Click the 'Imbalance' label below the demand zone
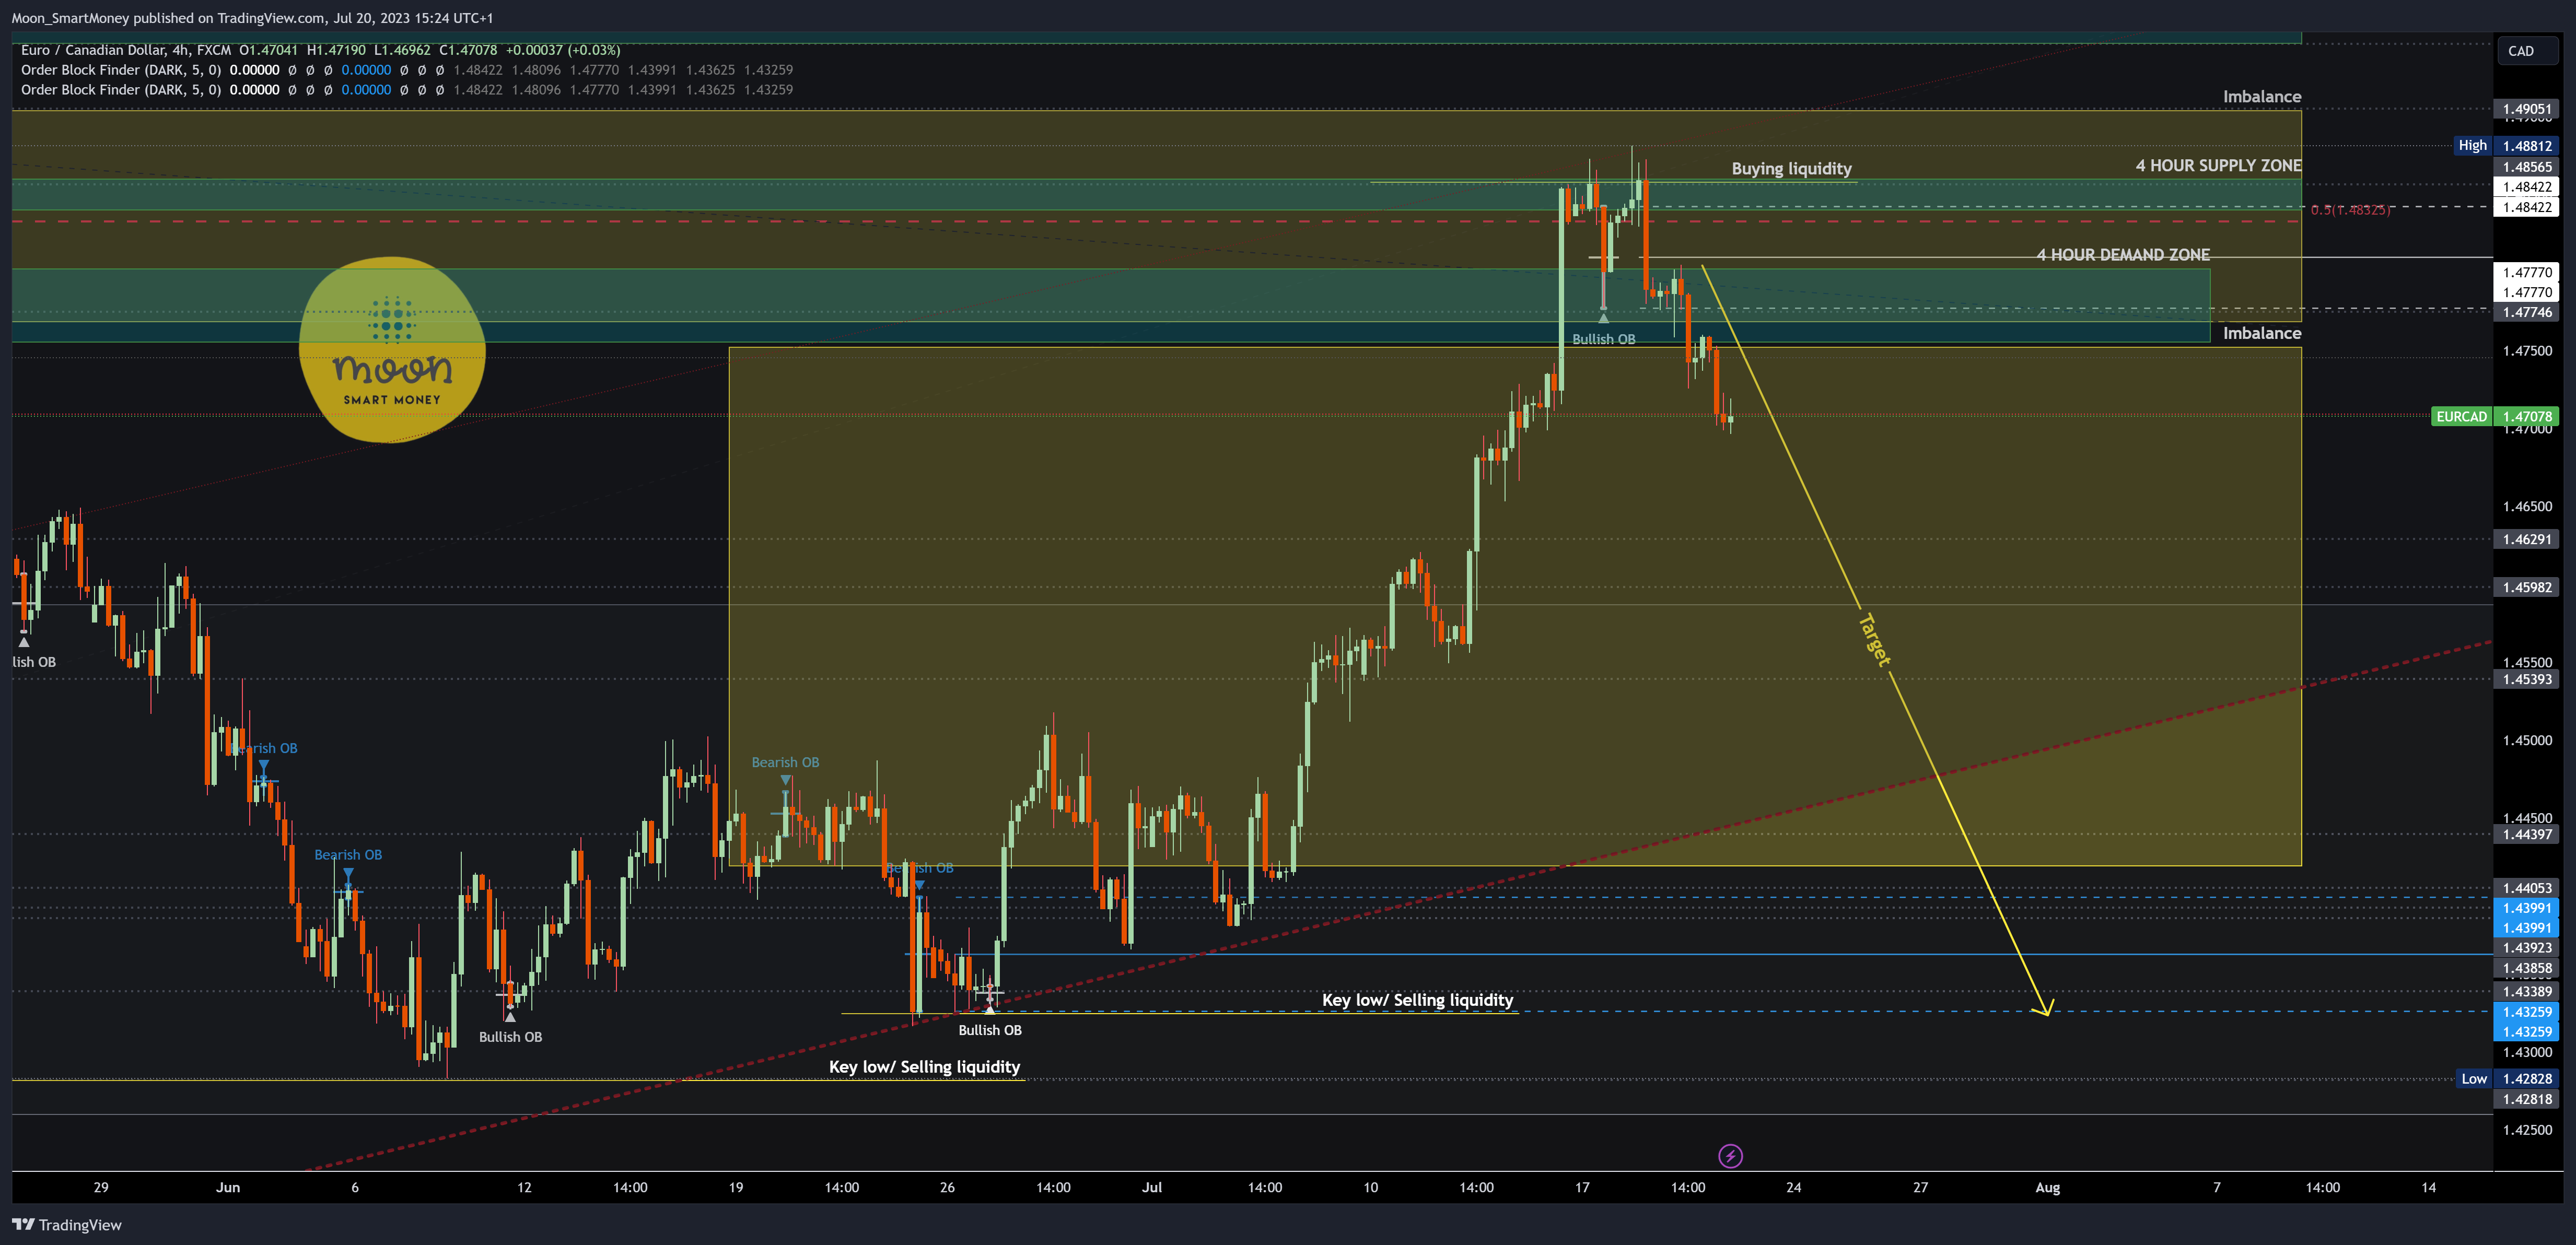Screen dimensions: 2576x1245 point(2262,333)
